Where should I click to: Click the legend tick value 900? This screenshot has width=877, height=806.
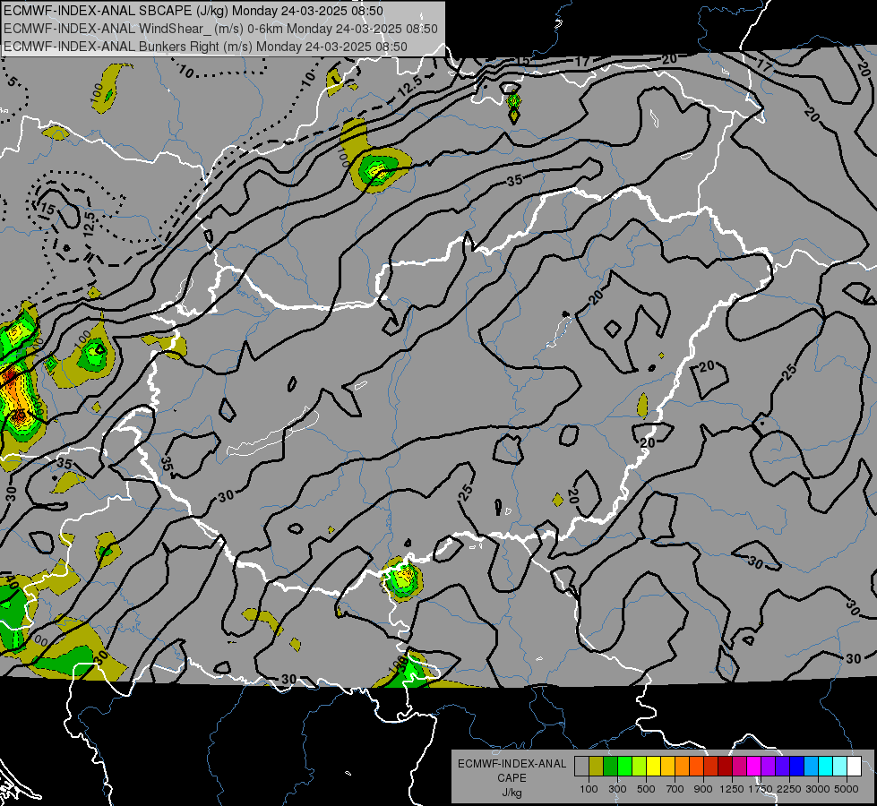pos(703,789)
